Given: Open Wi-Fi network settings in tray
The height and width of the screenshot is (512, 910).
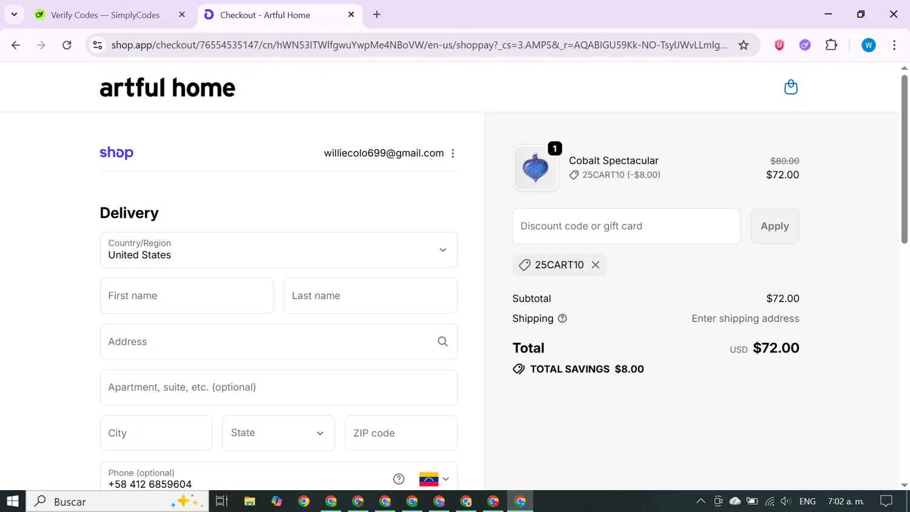Looking at the screenshot, I should (x=769, y=501).
